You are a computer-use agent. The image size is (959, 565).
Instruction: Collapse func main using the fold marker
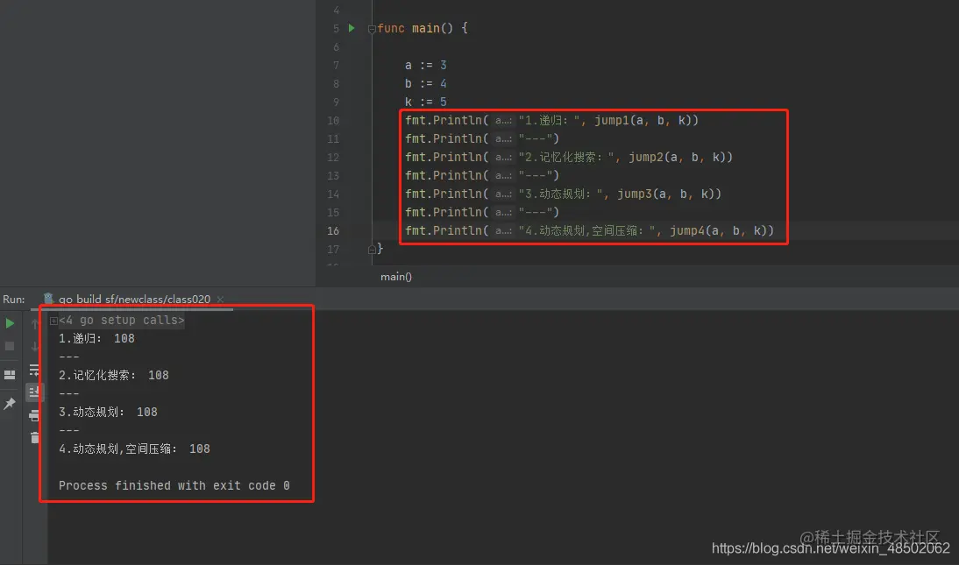pyautogui.click(x=372, y=29)
